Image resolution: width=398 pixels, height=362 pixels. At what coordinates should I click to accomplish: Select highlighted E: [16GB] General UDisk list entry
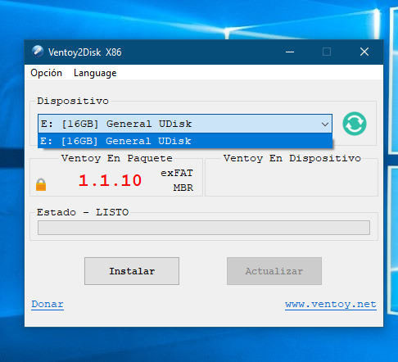[x=185, y=141]
